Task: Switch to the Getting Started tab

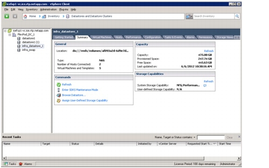Action: click(x=64, y=37)
